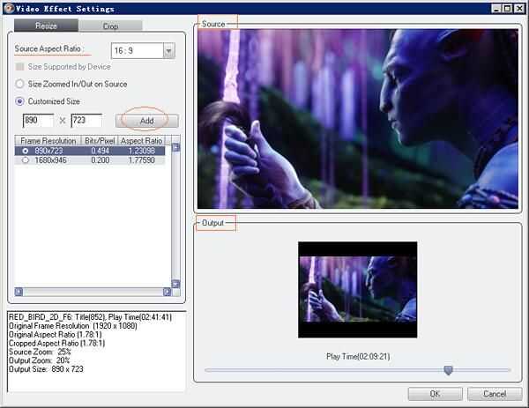Maximize the Video Effect Settings window

point(507,9)
